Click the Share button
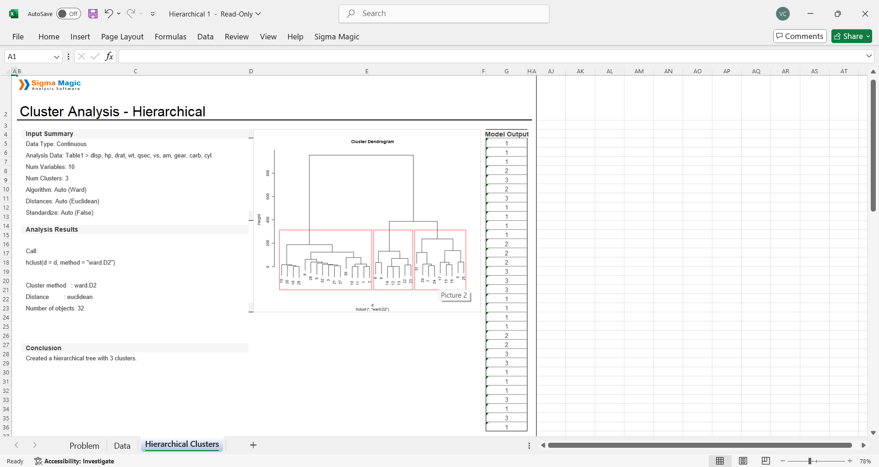The height and width of the screenshot is (467, 879). (x=852, y=36)
